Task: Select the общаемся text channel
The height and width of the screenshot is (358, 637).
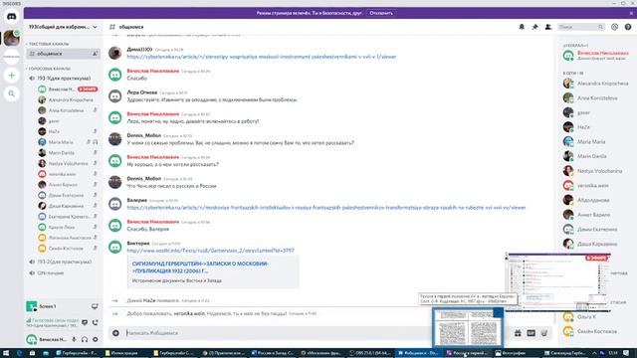Action: pos(63,54)
